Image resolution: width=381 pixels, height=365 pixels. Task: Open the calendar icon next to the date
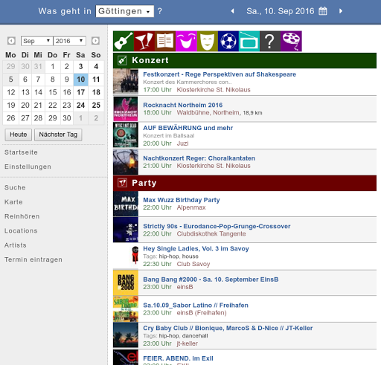(323, 11)
